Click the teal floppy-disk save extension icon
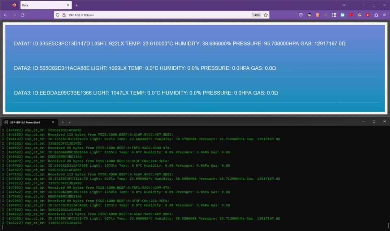The height and width of the screenshot is (231, 390). 342,15
